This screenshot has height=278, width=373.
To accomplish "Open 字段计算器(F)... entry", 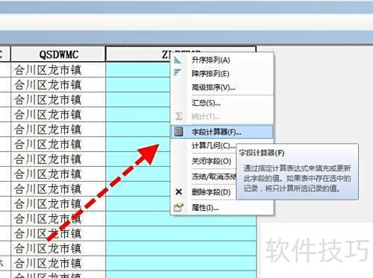I will [x=222, y=132].
